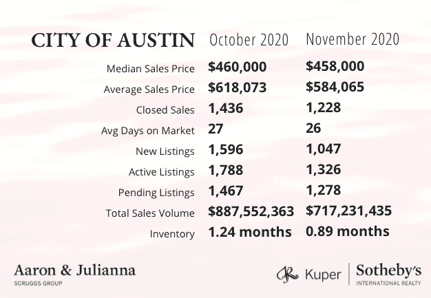Click the November inventory 0.89 months
431x298 pixels.
tap(347, 232)
